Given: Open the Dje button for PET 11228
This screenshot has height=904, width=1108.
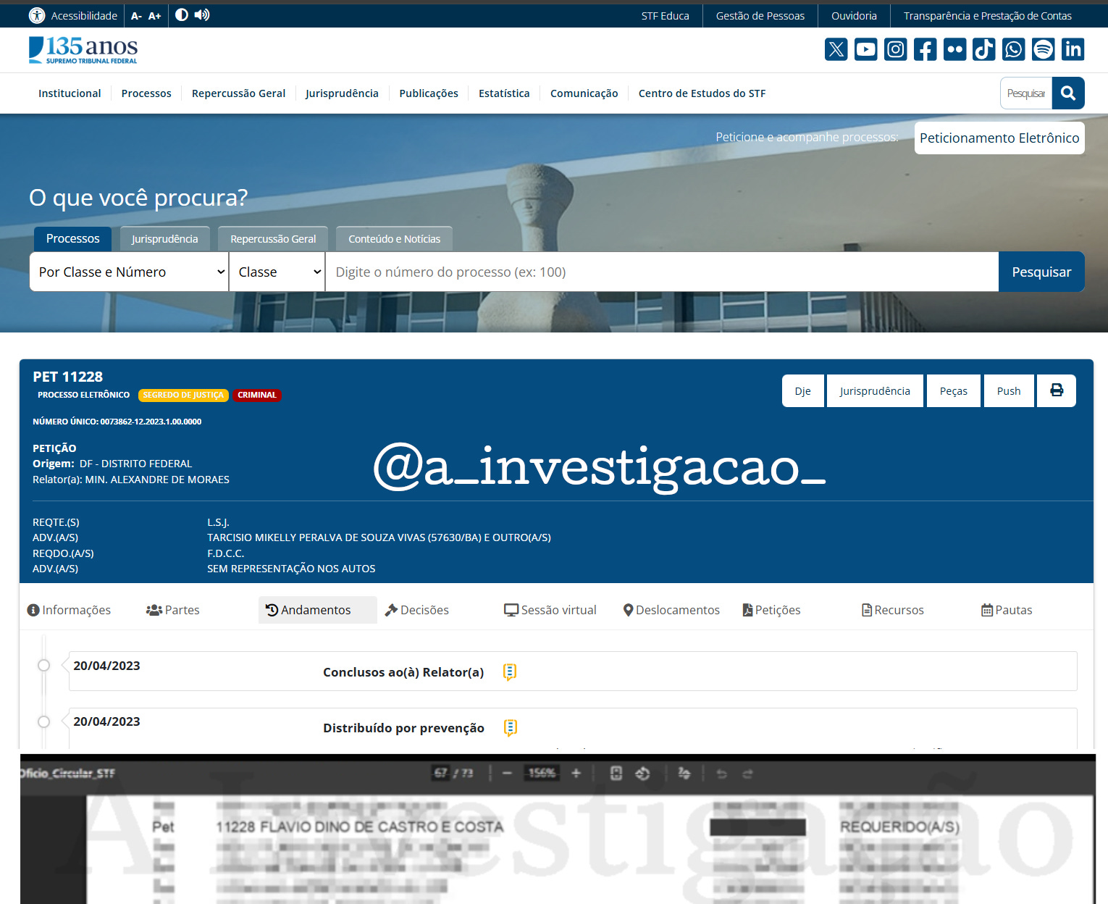Looking at the screenshot, I should coord(802,391).
